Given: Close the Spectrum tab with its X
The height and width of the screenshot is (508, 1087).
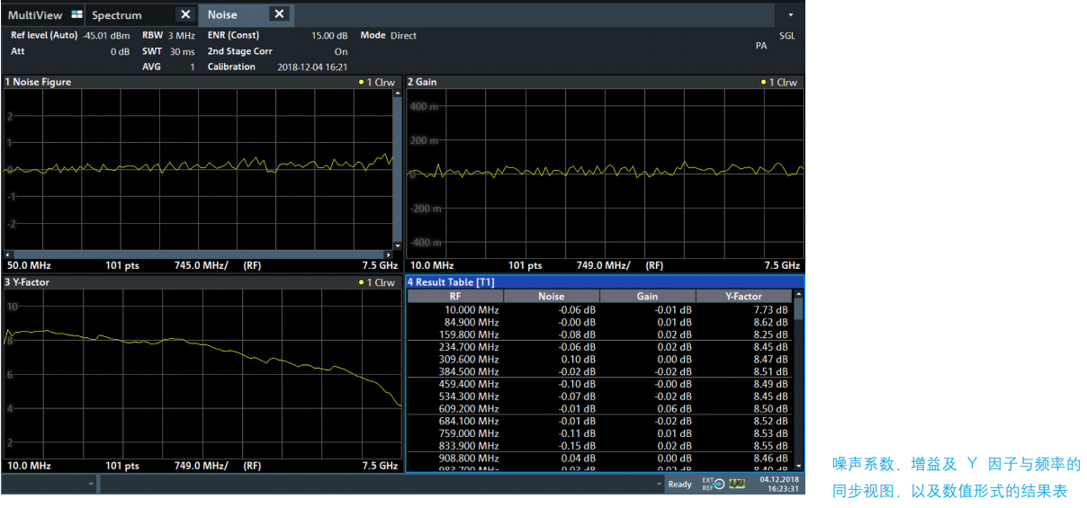Looking at the screenshot, I should [x=184, y=15].
